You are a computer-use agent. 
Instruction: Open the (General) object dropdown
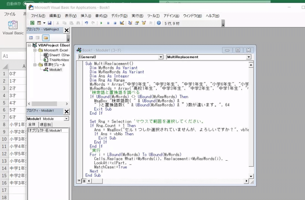pyautogui.click(x=161, y=57)
